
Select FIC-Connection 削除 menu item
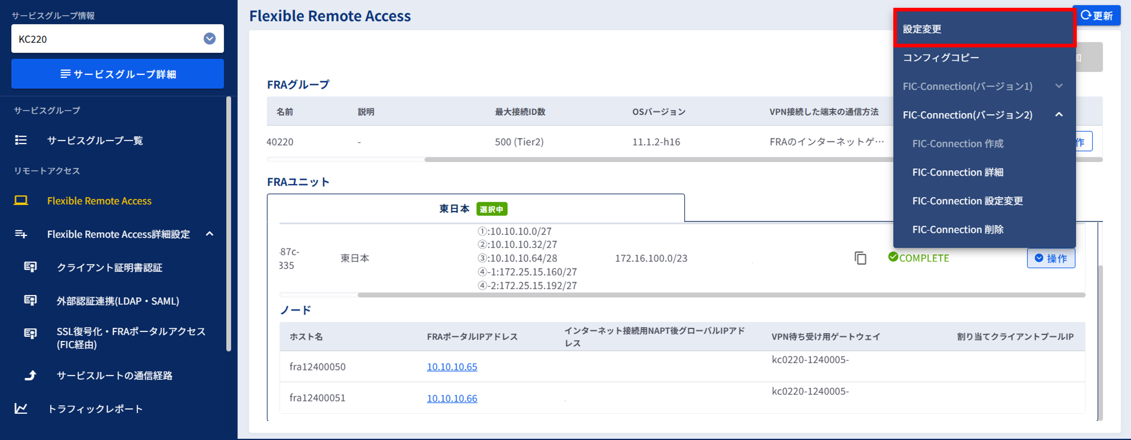958,229
